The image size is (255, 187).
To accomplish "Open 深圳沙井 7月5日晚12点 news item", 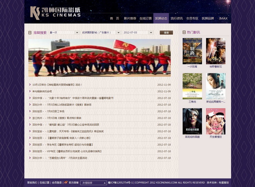I will [x=62, y=105].
